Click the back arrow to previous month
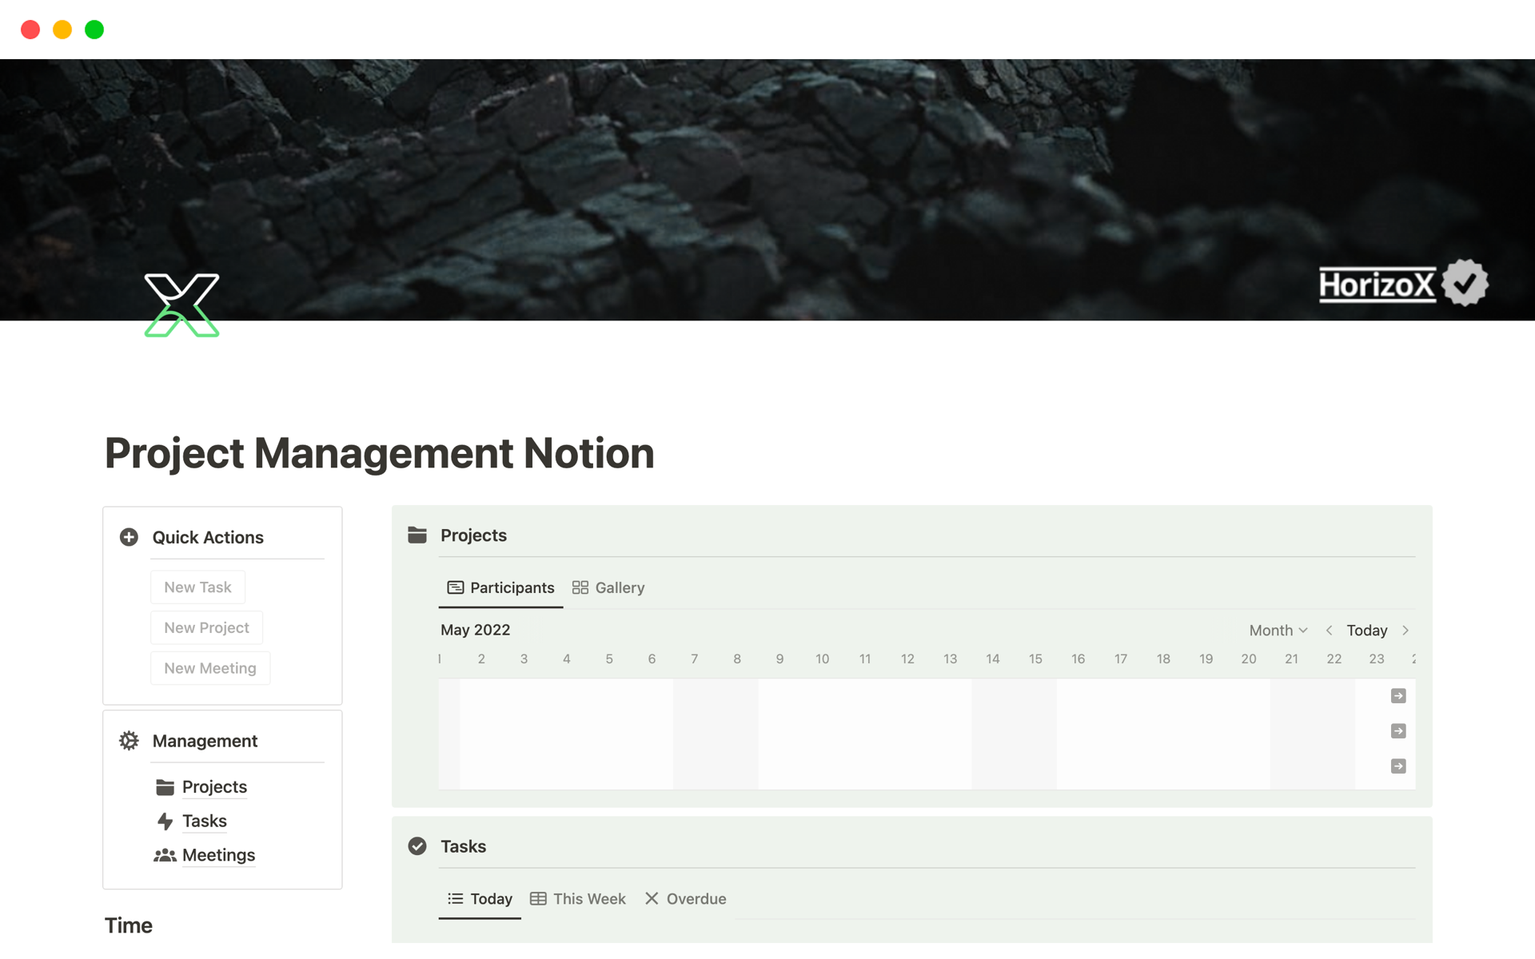This screenshot has height=959, width=1535. click(x=1329, y=630)
